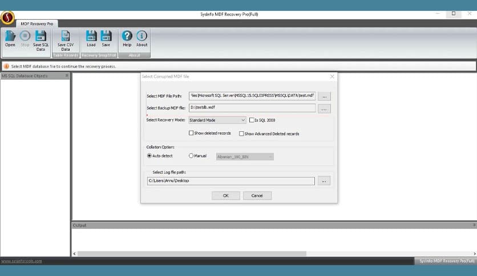The image size is (477, 276).
Task: Minimize the application window
Action: [x=438, y=13]
